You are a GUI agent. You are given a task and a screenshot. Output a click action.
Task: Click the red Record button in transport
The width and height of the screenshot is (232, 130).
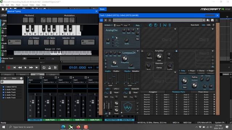click(x=9, y=68)
